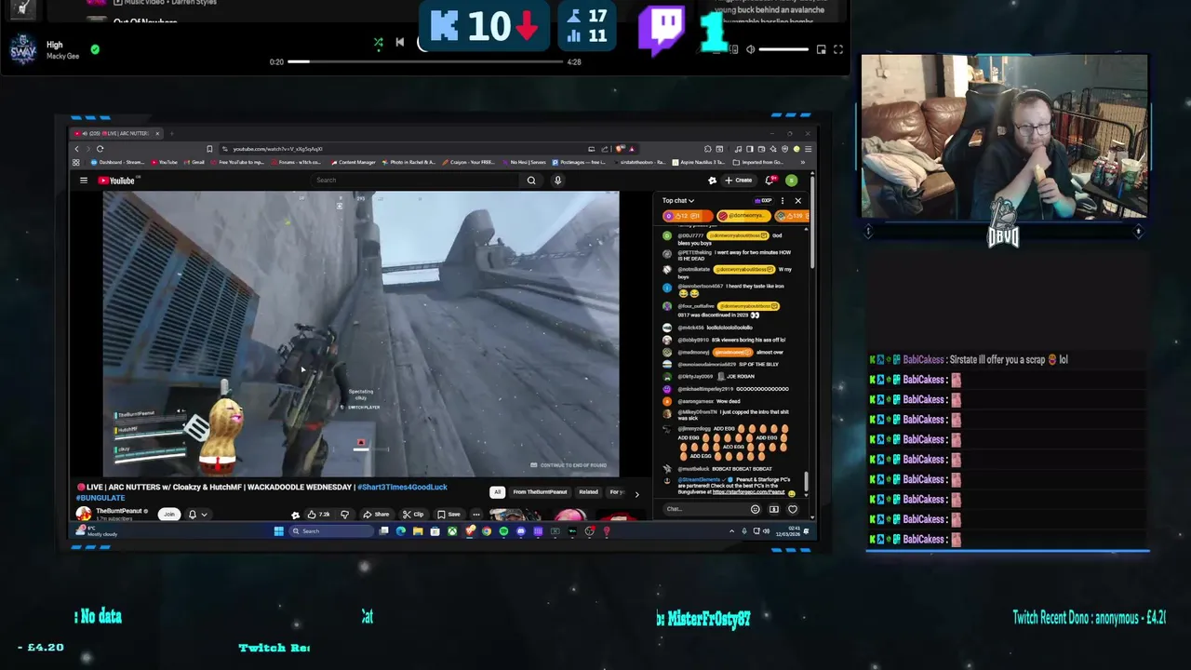Viewport: 1191px width, 670px height.
Task: Open the Windows Start button
Action: tap(278, 531)
